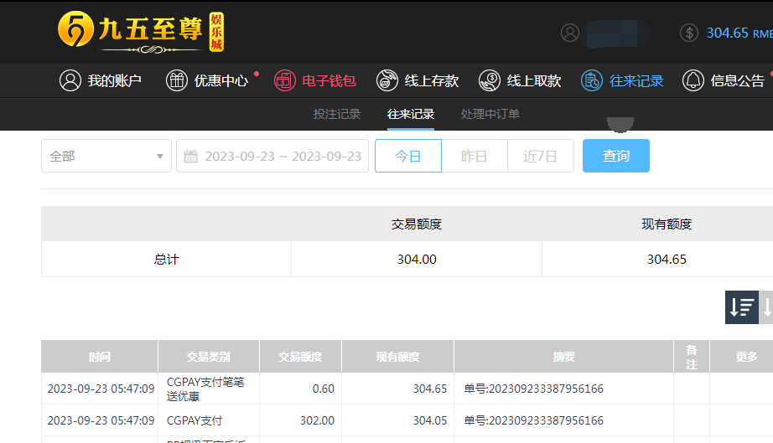Screen dimensions: 773x443
Task: Expand the 全部 category dropdown
Action: (106, 156)
